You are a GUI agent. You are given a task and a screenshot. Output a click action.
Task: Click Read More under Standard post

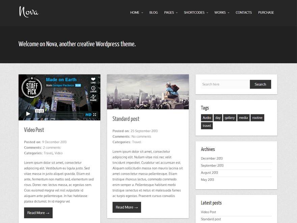tap(127, 207)
